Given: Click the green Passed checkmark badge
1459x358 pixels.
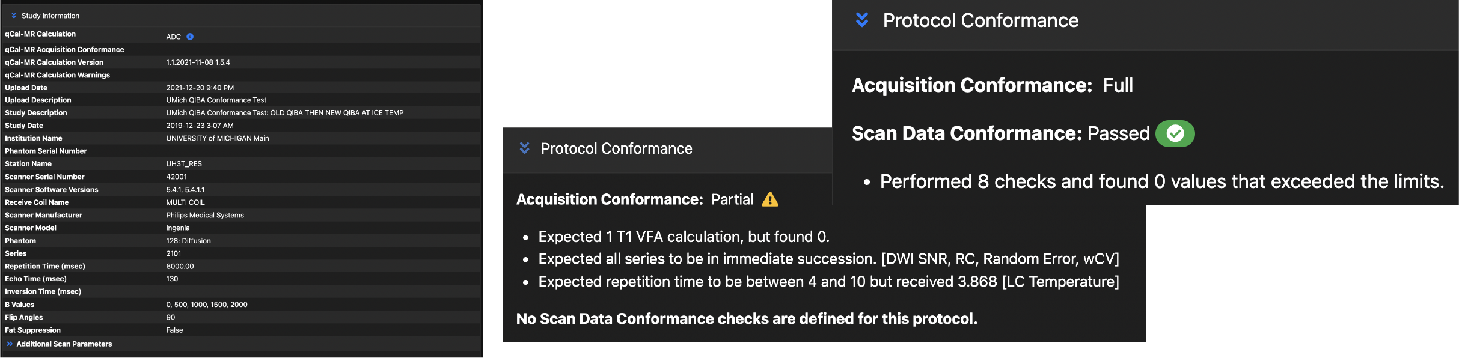Looking at the screenshot, I should point(1175,133).
